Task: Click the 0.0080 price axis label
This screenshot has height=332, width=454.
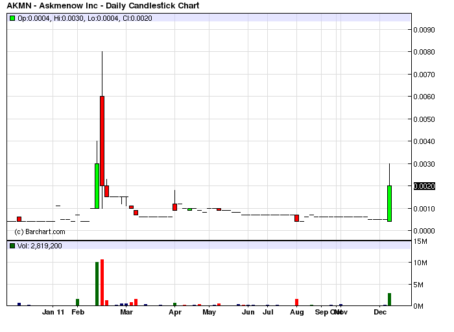Action: tap(424, 52)
